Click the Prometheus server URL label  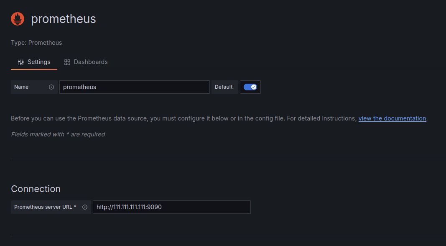(x=45, y=207)
